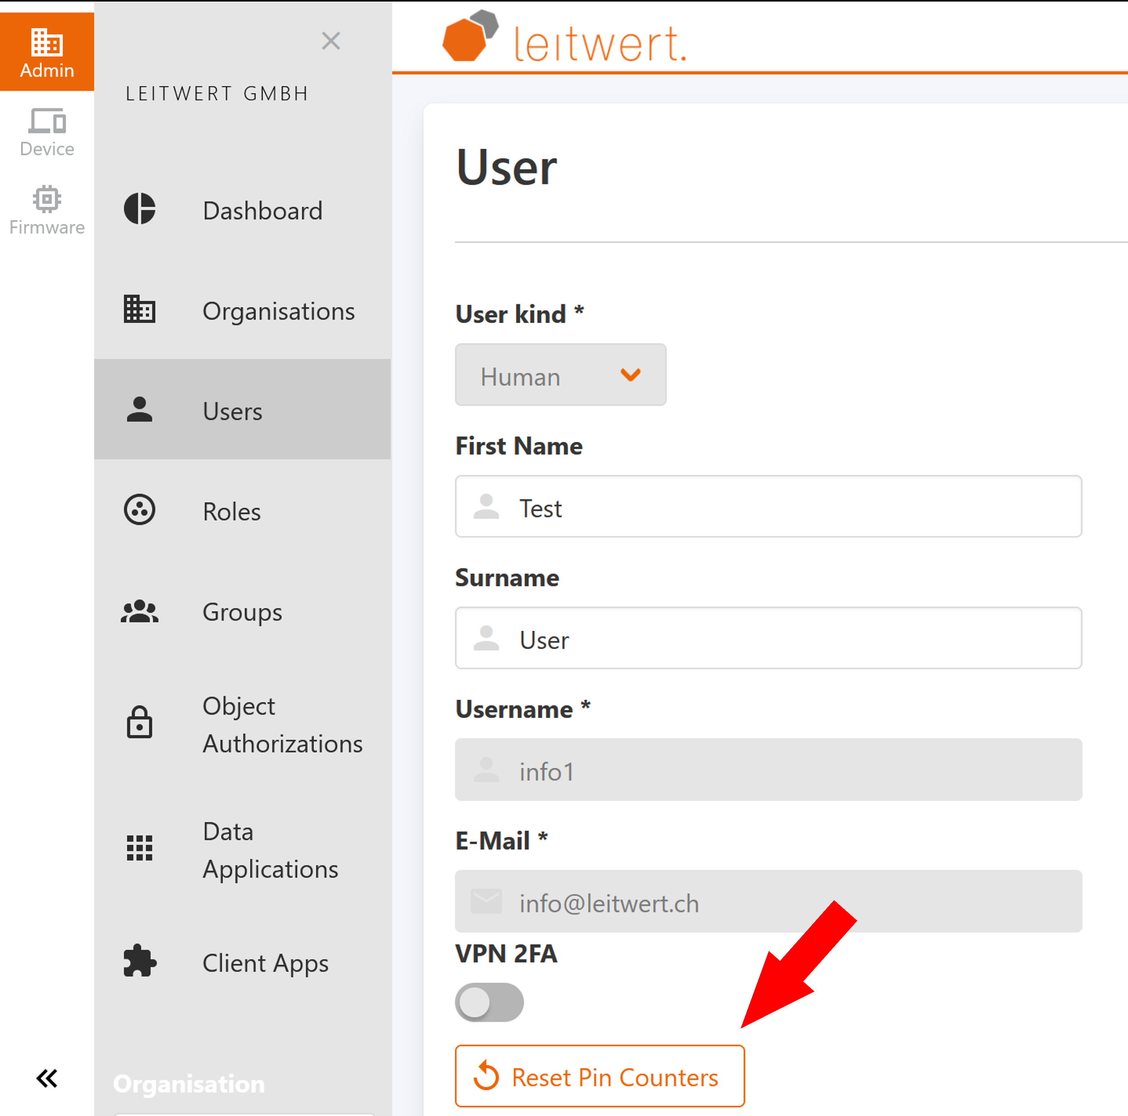This screenshot has width=1128, height=1116.
Task: Click the Organisations building icon
Action: click(140, 309)
